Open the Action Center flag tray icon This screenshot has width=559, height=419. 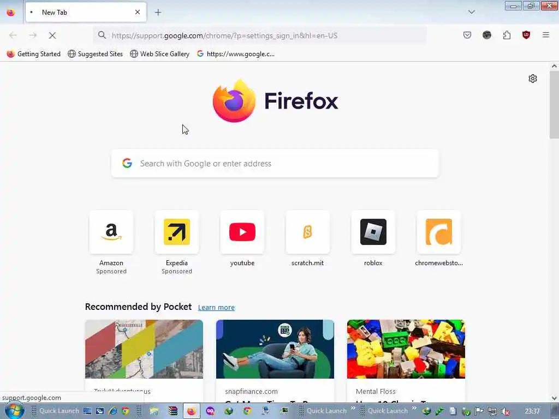pyautogui.click(x=479, y=411)
